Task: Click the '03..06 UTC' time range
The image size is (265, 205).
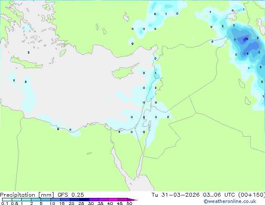Action: point(219,195)
